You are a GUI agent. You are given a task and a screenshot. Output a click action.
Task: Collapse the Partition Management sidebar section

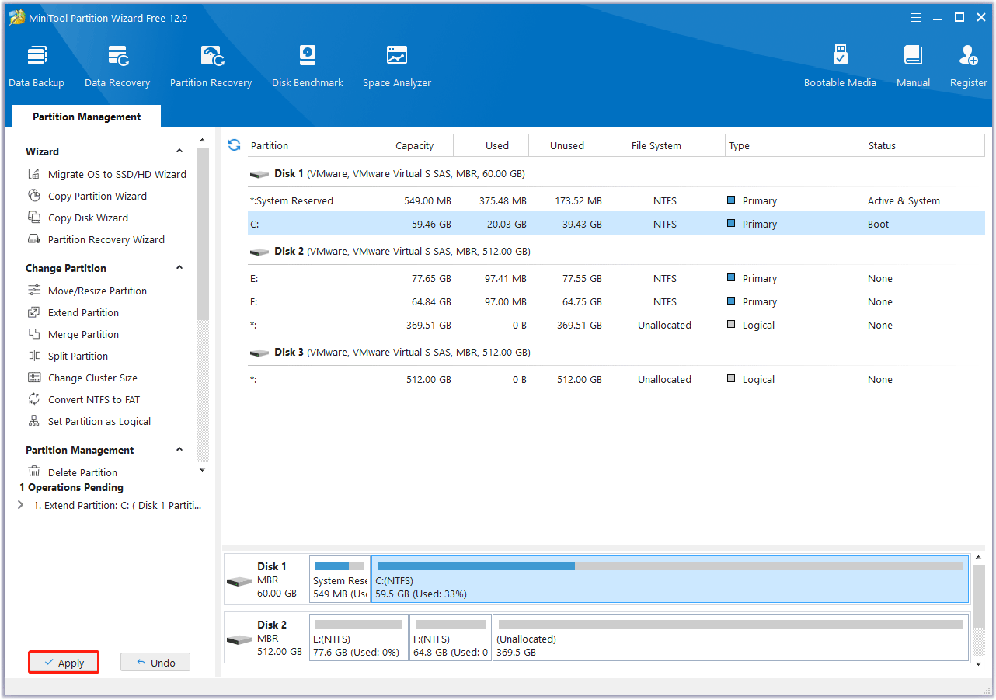click(x=179, y=450)
